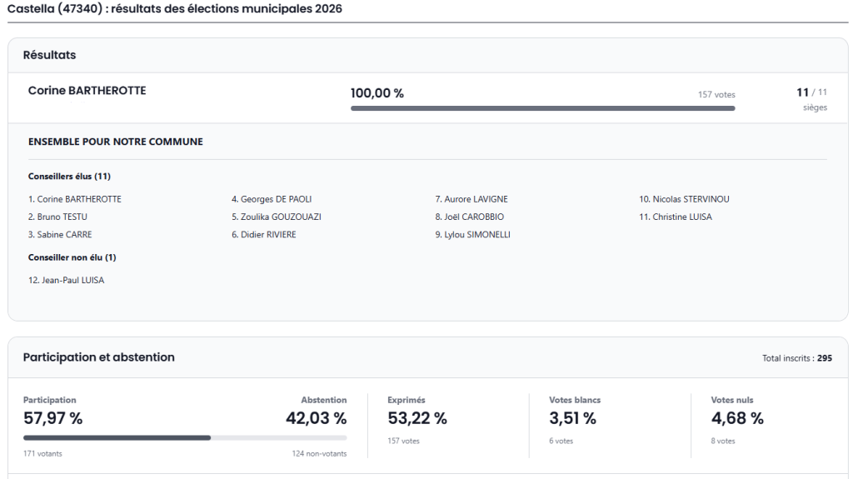Select the Résultats section heading
The height and width of the screenshot is (479, 853).
click(x=49, y=55)
